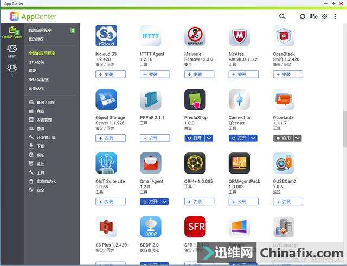Click the vertical scrollbar thumb
This screenshot has height=266, width=347.
pos(345,129)
